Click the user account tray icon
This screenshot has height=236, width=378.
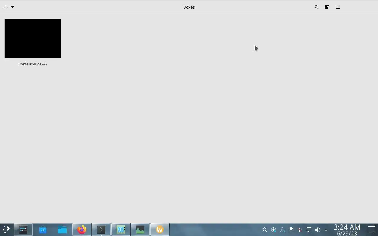(265, 230)
